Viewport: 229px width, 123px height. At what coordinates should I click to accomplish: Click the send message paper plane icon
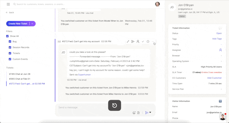147,112
